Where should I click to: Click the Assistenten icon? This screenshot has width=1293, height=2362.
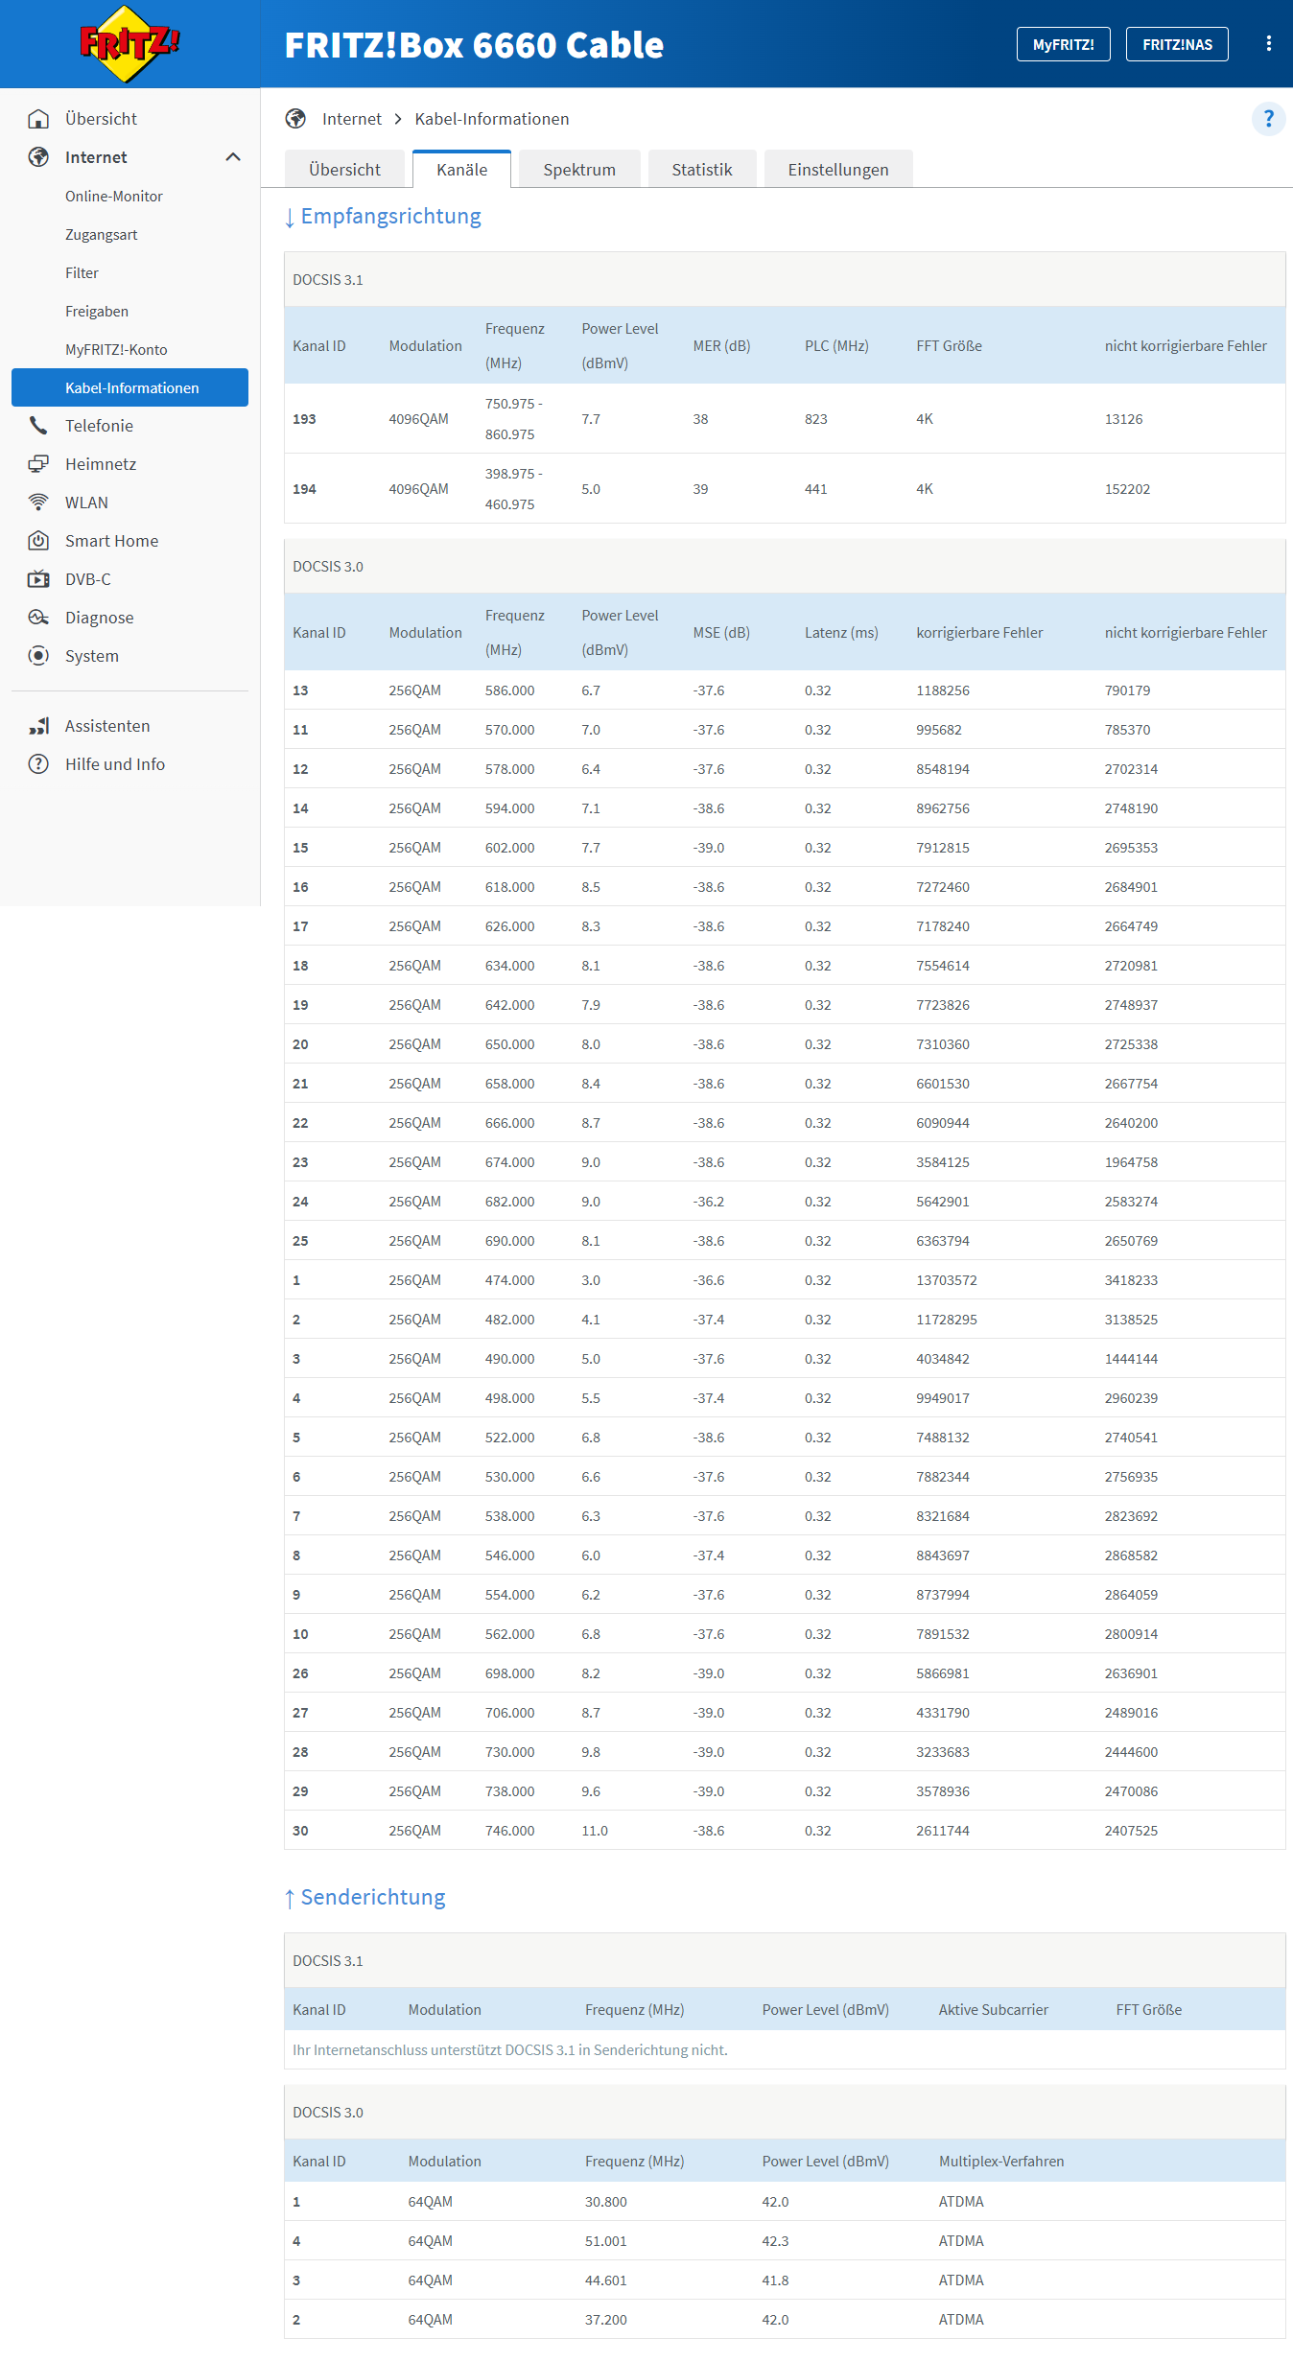38,726
